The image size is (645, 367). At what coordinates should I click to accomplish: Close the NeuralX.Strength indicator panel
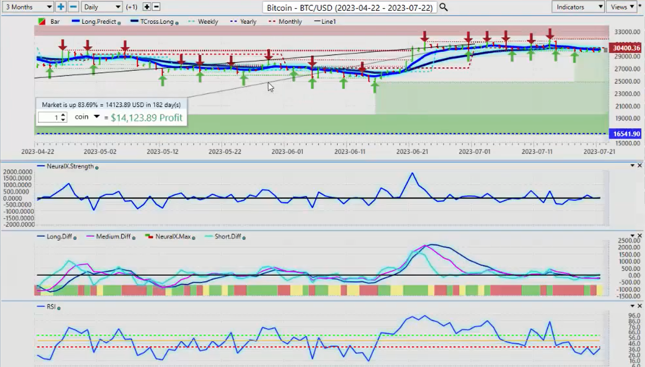[x=640, y=166]
